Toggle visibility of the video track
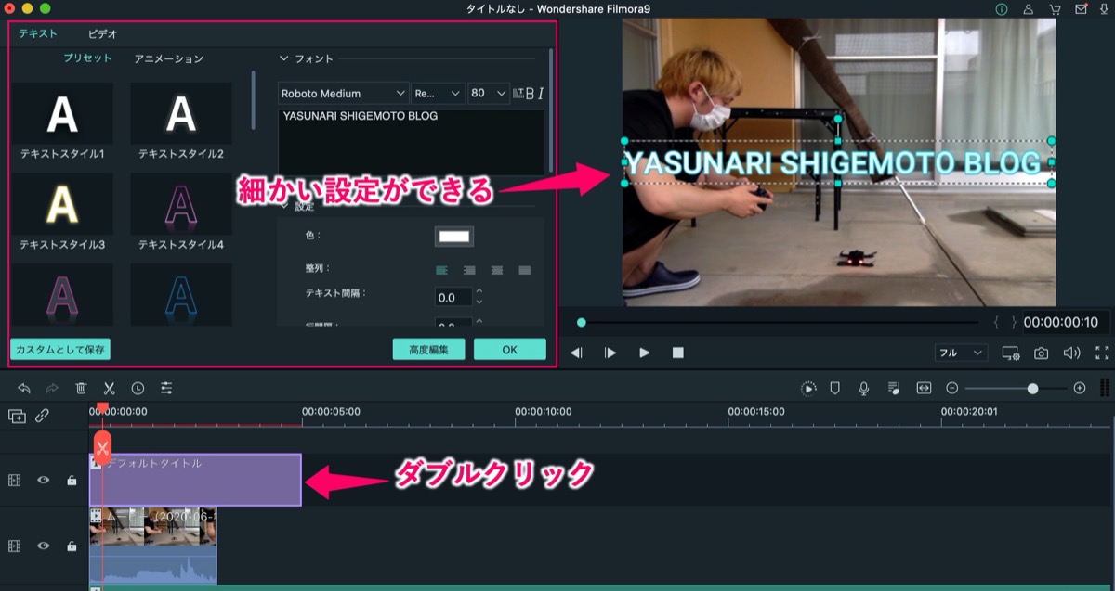This screenshot has height=591, width=1115. tap(43, 546)
